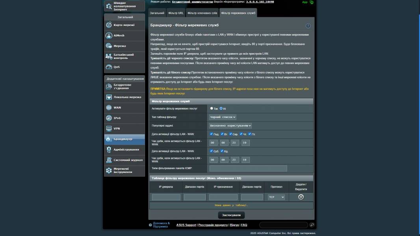Click the Допомога & Підтримка help icon
The width and height of the screenshot is (420, 236).
(x=150, y=225)
